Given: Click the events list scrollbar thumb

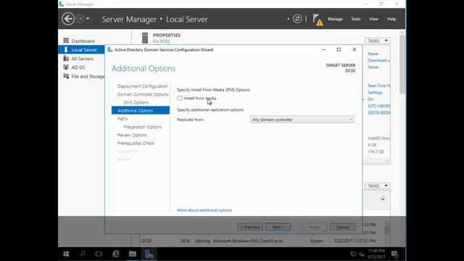Looking at the screenshot, I should [386, 230].
